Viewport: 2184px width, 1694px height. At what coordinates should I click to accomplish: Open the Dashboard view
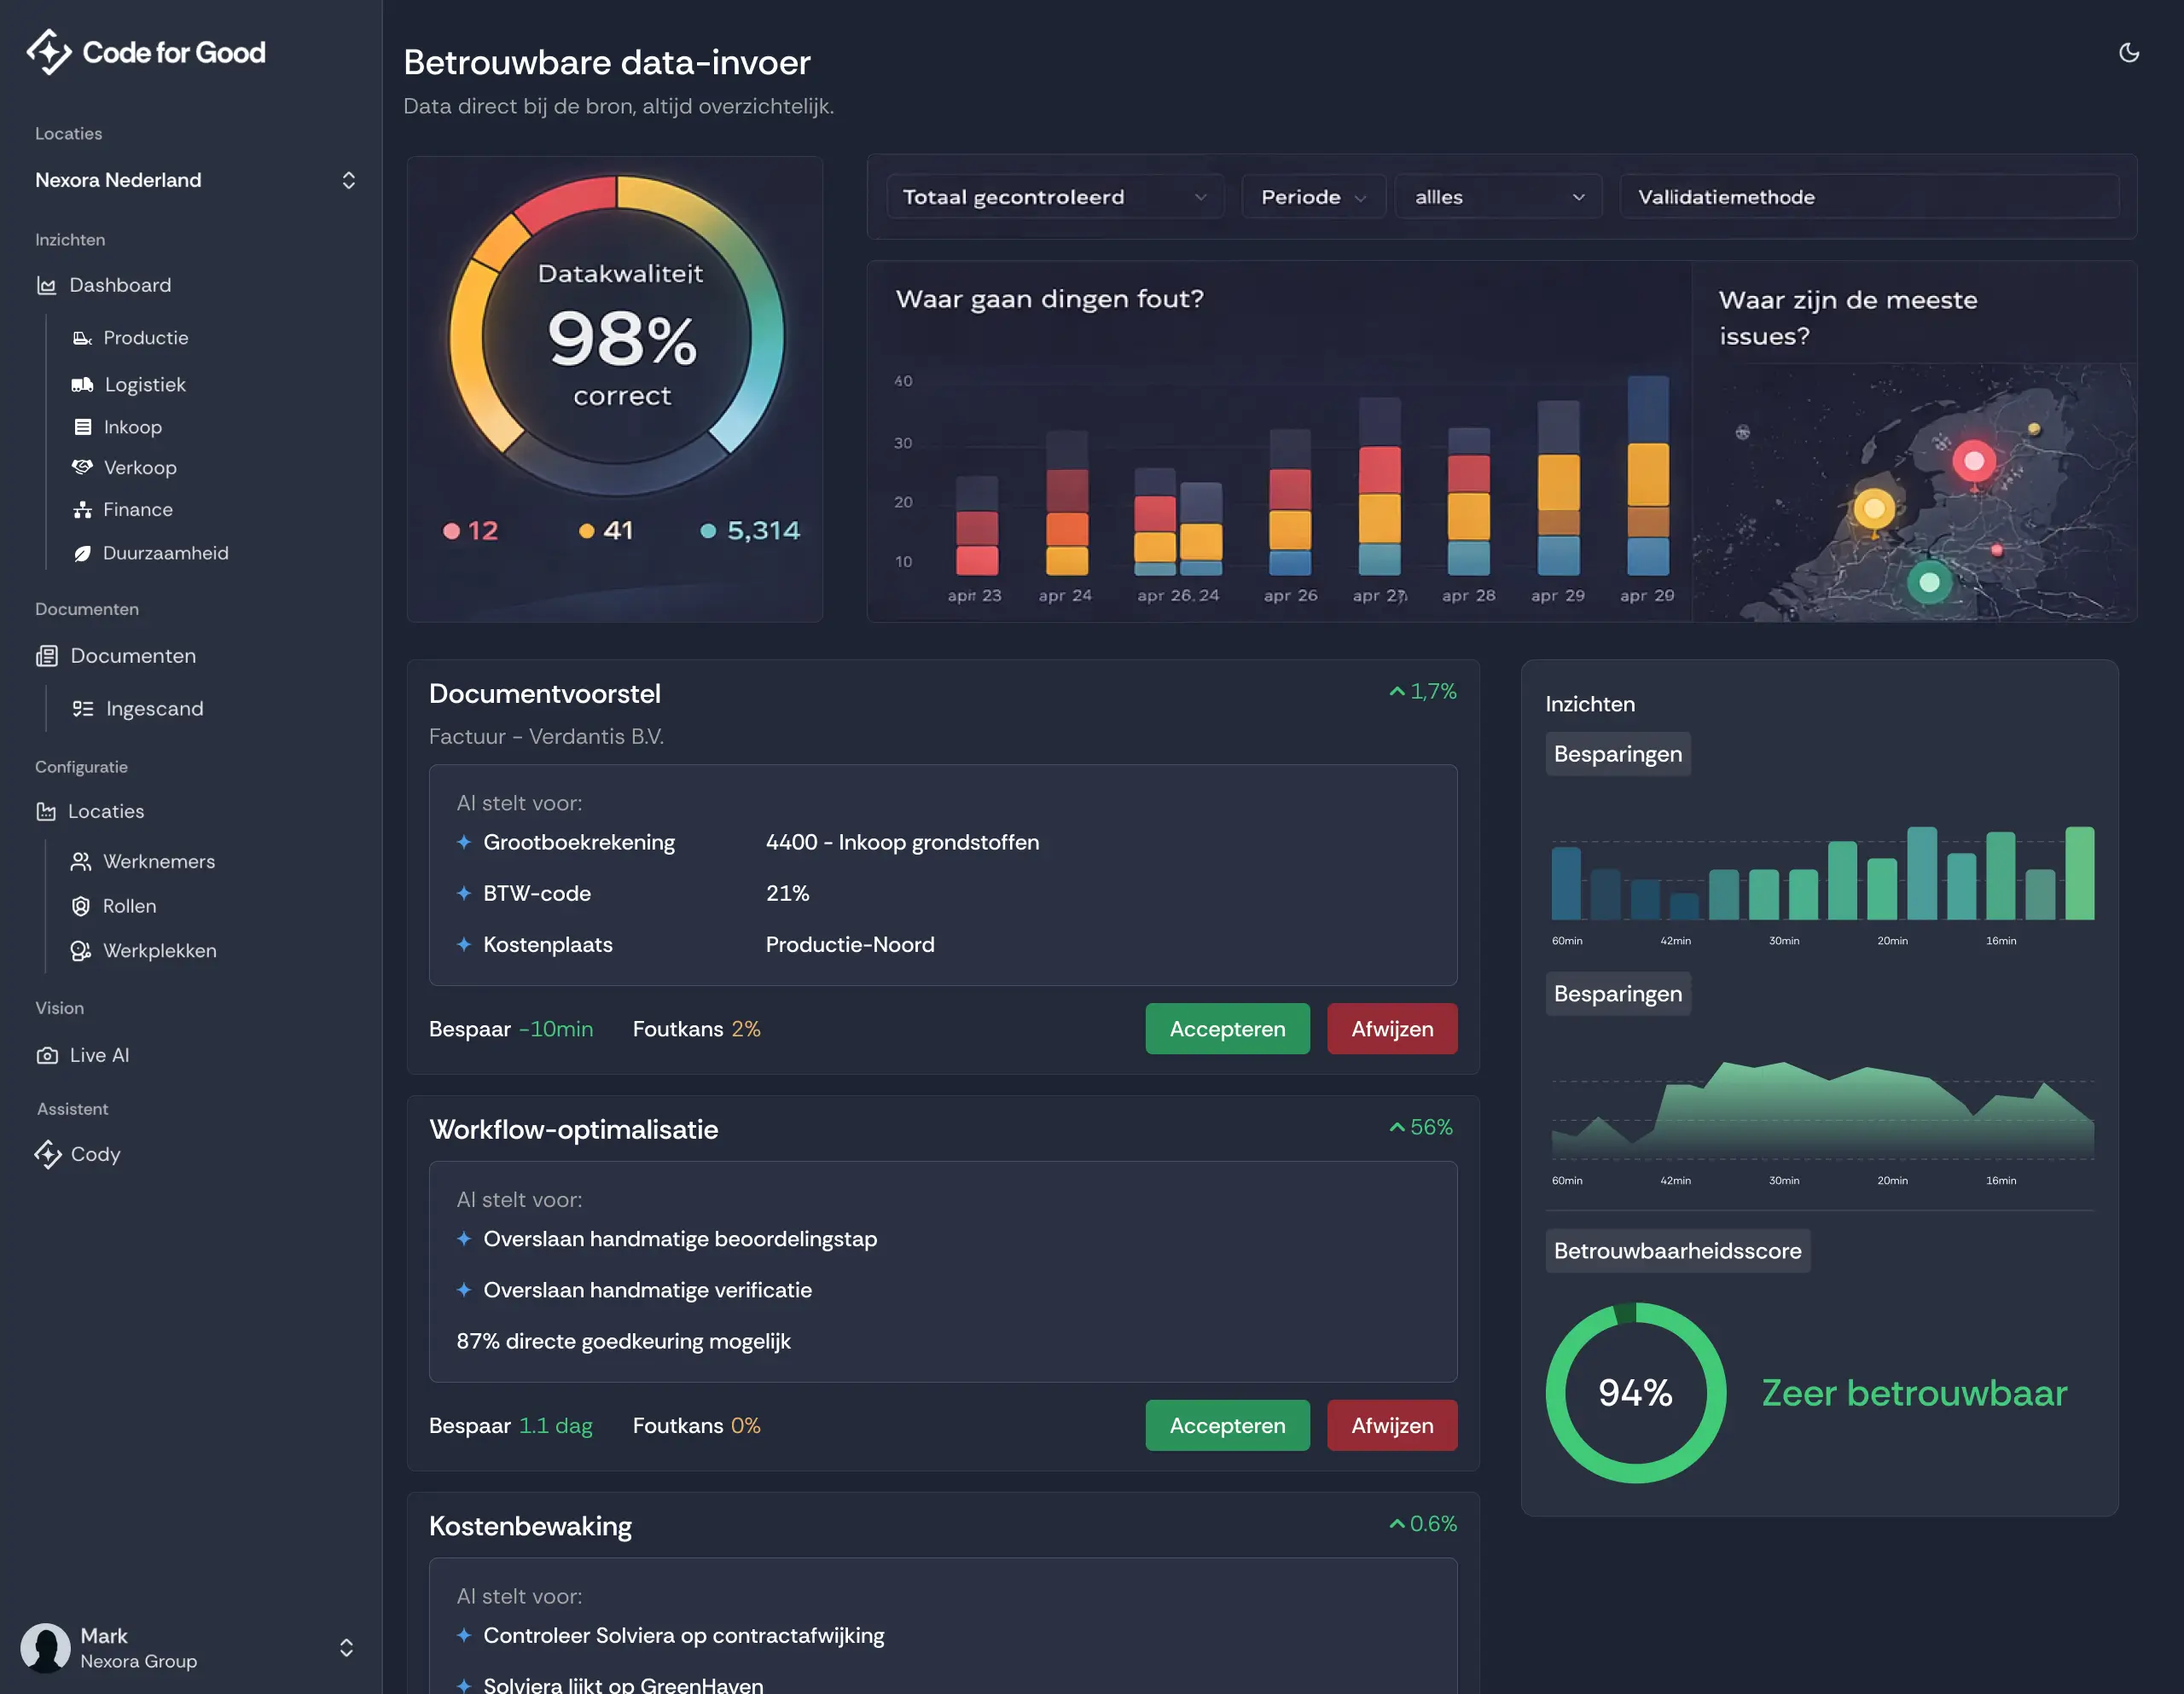pyautogui.click(x=120, y=285)
